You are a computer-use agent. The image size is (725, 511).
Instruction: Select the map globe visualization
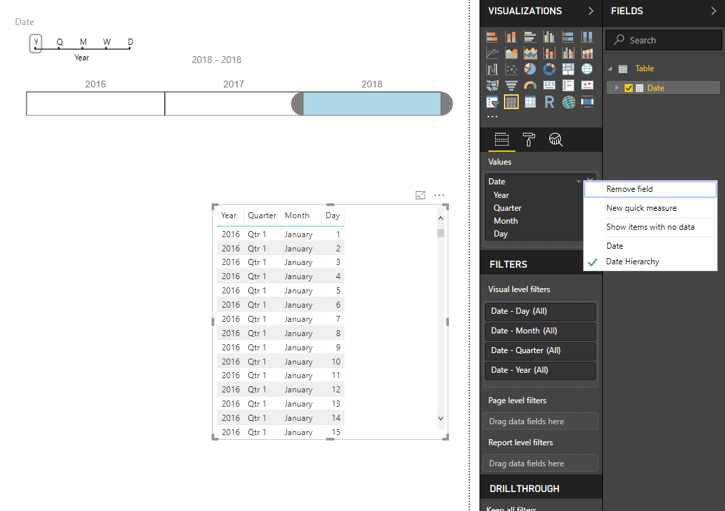[587, 69]
